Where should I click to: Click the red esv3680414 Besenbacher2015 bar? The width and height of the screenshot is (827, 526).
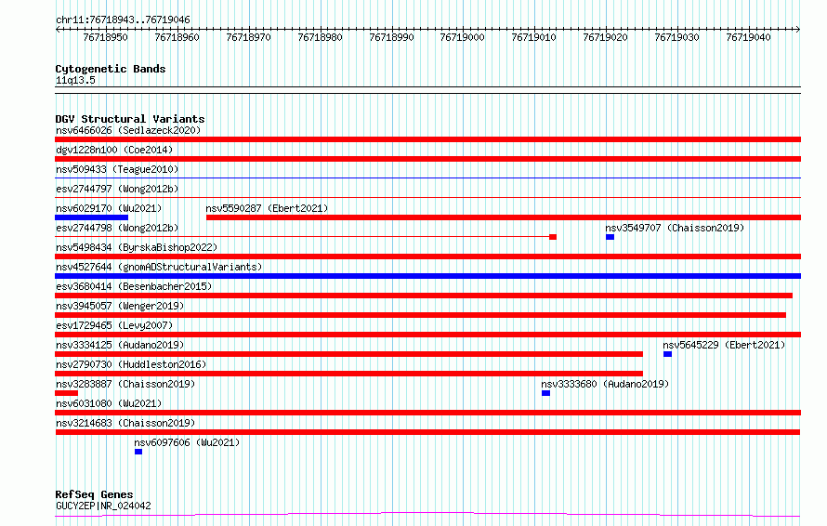(x=424, y=296)
